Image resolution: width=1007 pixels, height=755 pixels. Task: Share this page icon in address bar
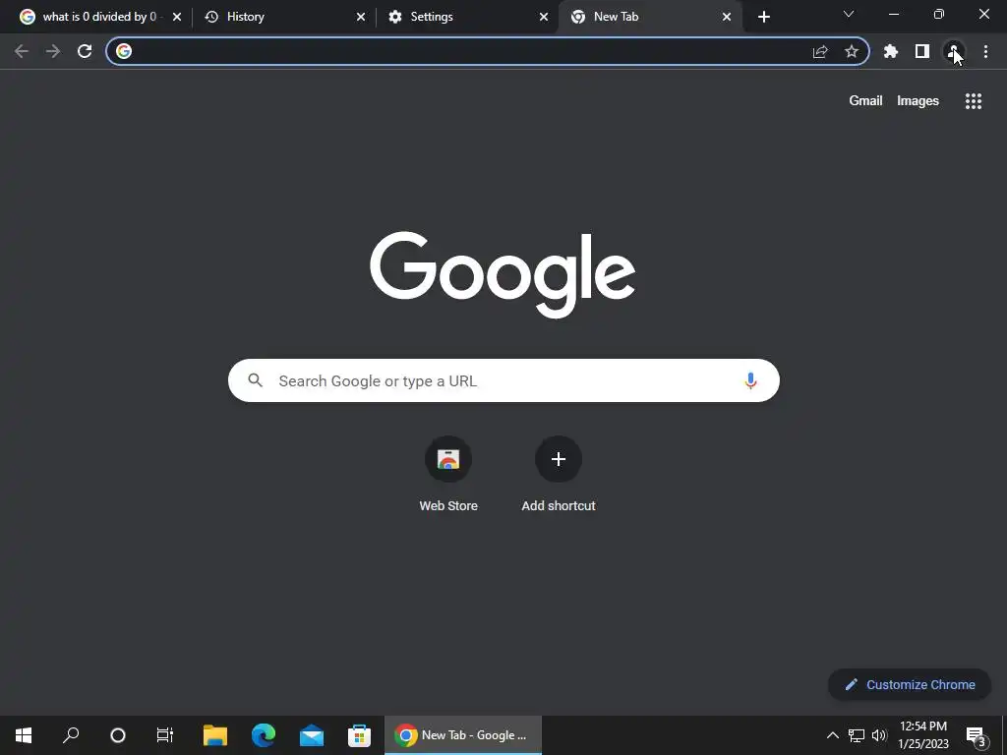(x=820, y=52)
